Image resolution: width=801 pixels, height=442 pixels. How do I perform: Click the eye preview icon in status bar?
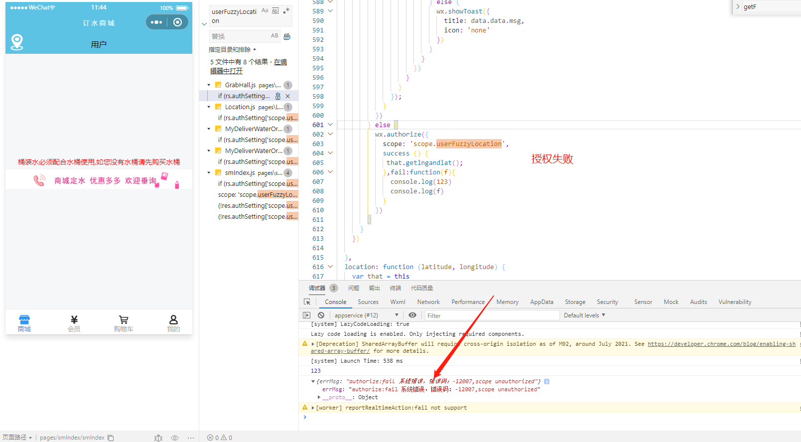coord(175,438)
